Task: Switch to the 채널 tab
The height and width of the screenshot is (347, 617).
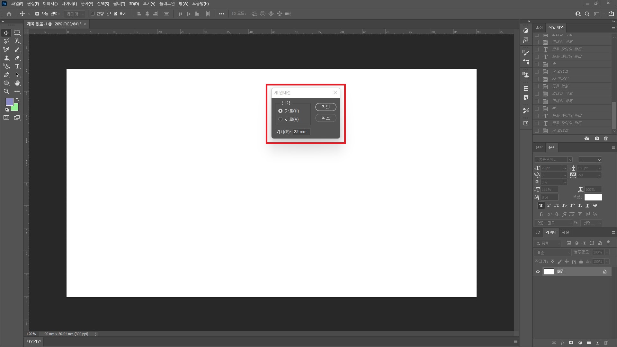Action: click(x=565, y=232)
